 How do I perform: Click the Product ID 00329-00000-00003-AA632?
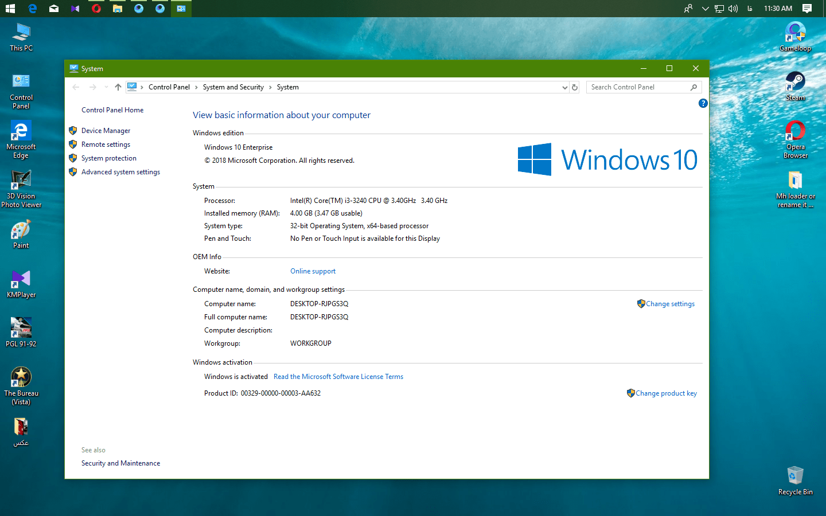tap(280, 393)
